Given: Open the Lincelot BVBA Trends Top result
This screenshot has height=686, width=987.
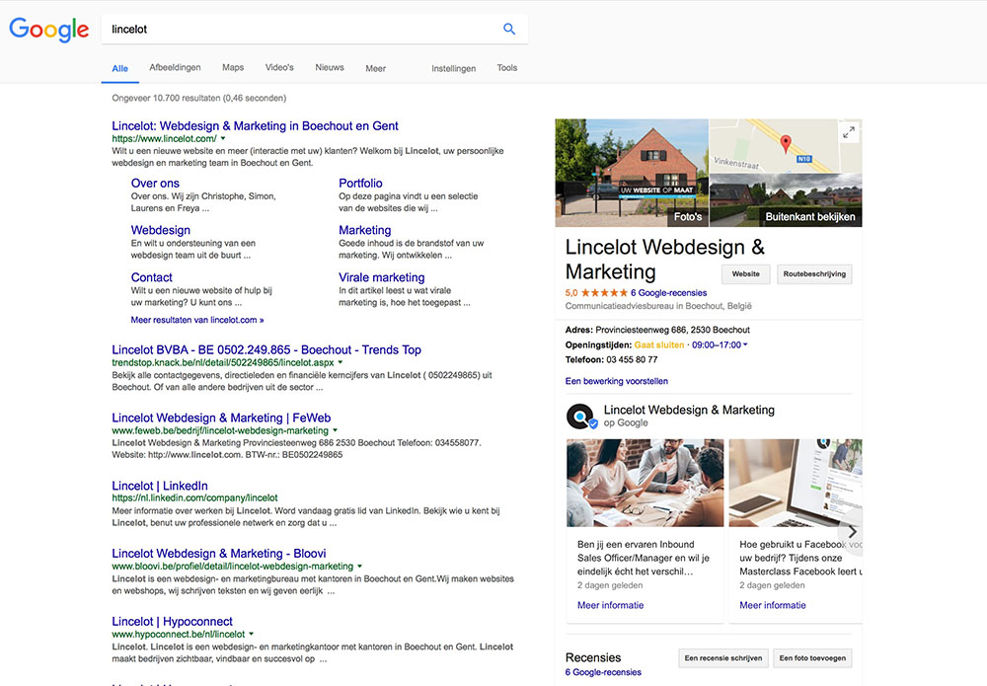Looking at the screenshot, I should 266,350.
